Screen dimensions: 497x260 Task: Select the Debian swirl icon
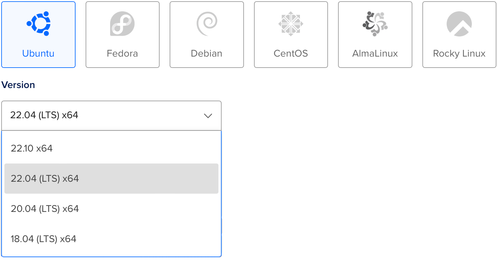point(206,23)
